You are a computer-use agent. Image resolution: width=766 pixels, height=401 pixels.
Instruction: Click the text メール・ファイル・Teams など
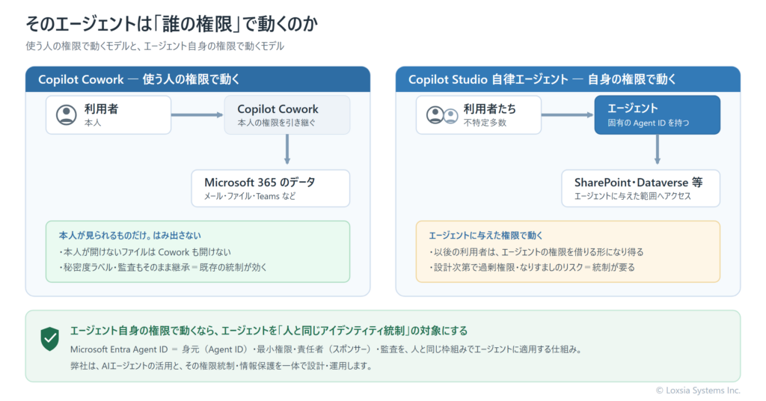[x=250, y=196]
